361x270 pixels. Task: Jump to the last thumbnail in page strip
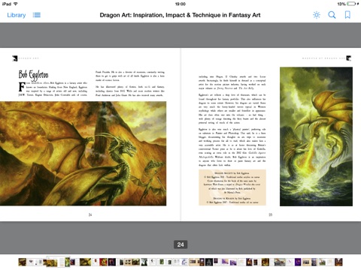[x=338, y=262]
